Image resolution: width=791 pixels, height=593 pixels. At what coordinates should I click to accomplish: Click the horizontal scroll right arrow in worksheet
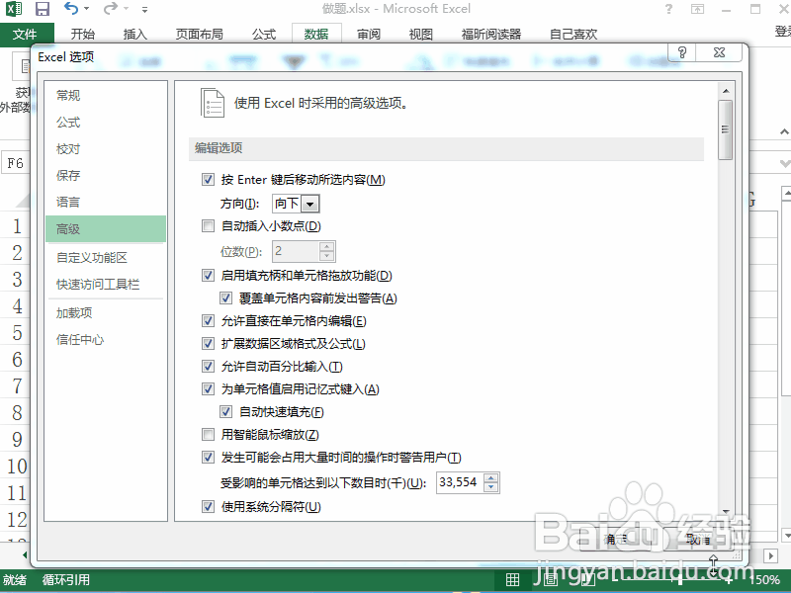[770, 555]
